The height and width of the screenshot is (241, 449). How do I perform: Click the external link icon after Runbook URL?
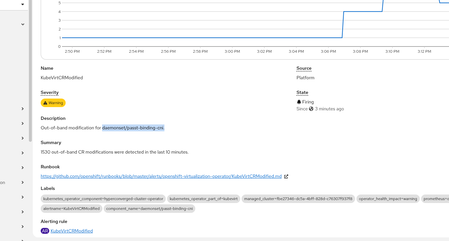click(x=286, y=176)
